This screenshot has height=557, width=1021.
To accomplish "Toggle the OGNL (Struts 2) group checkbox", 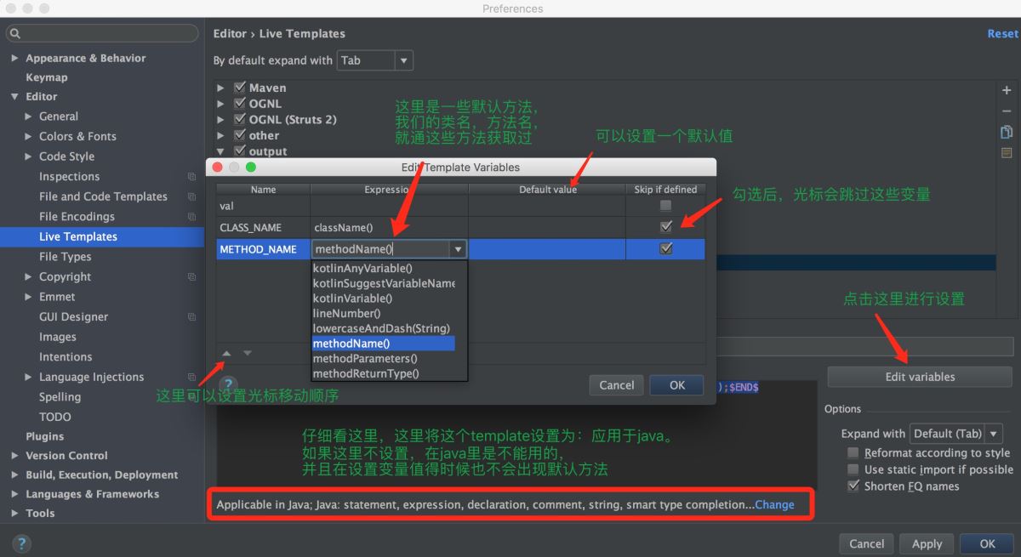I will [x=240, y=120].
